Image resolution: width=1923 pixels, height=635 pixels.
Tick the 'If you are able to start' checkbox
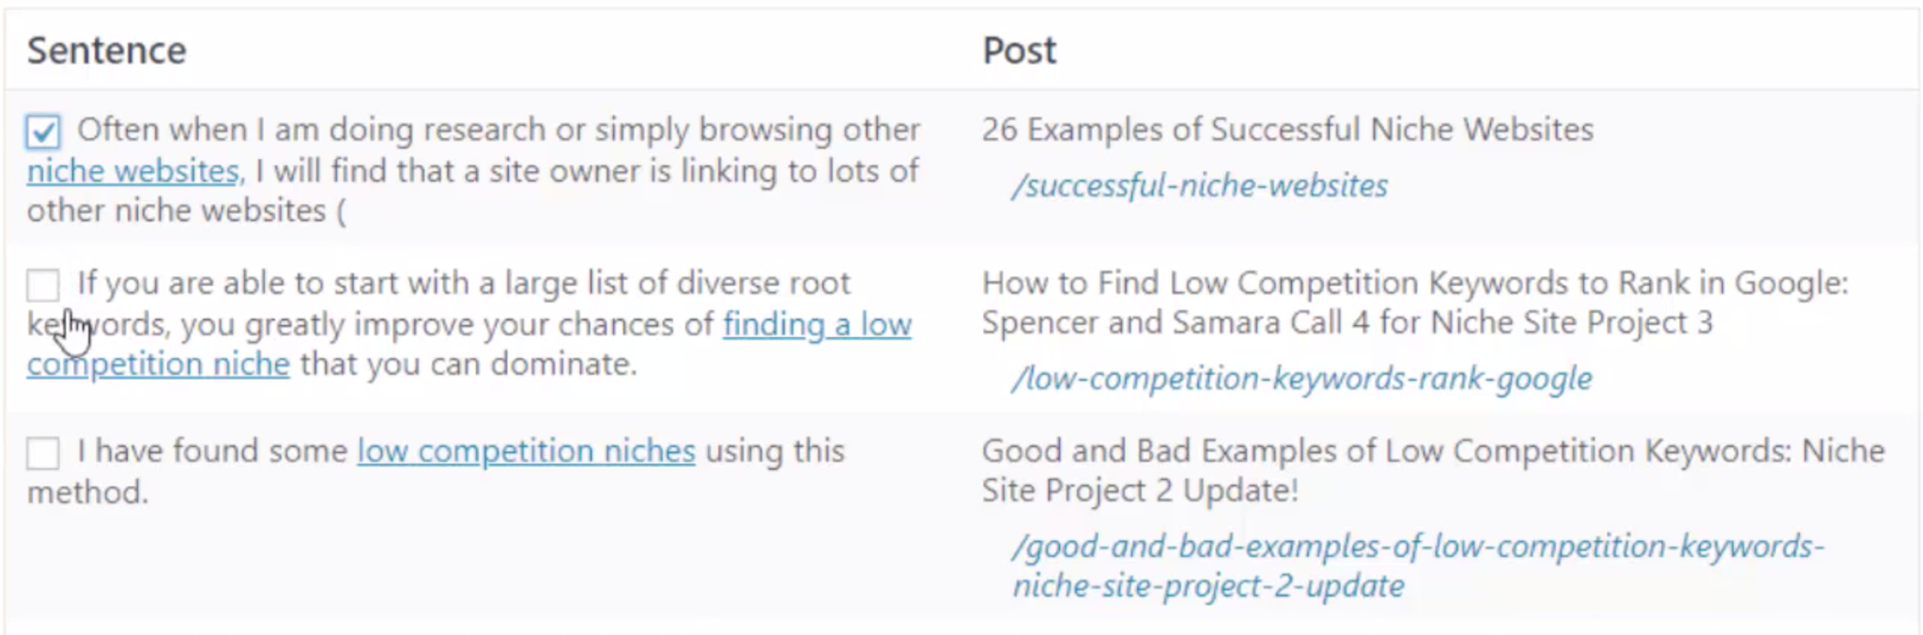coord(43,285)
